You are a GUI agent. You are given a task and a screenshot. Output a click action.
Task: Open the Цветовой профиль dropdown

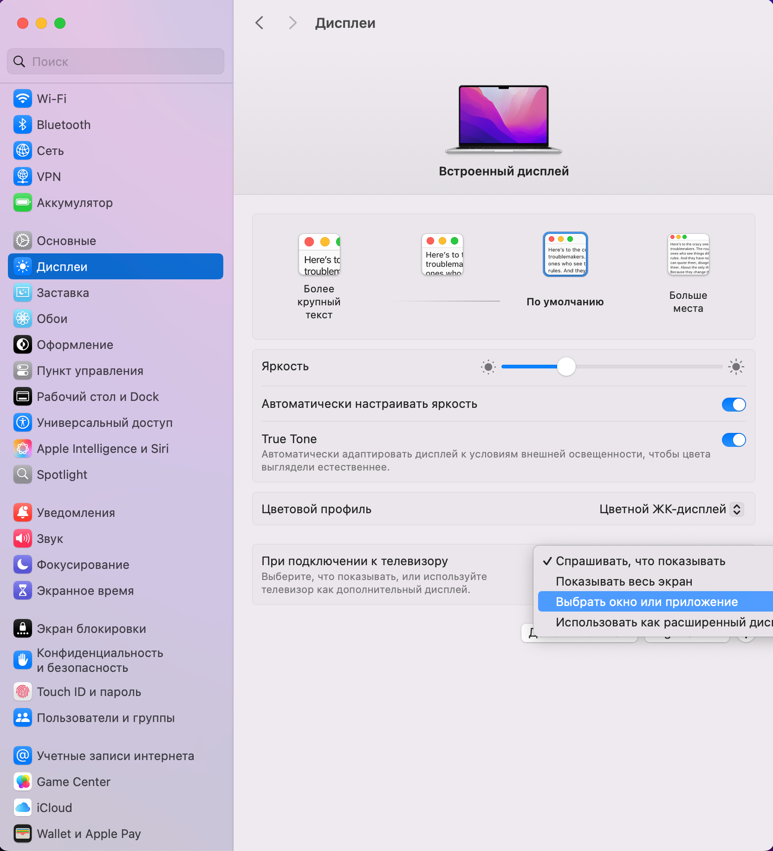coord(671,509)
